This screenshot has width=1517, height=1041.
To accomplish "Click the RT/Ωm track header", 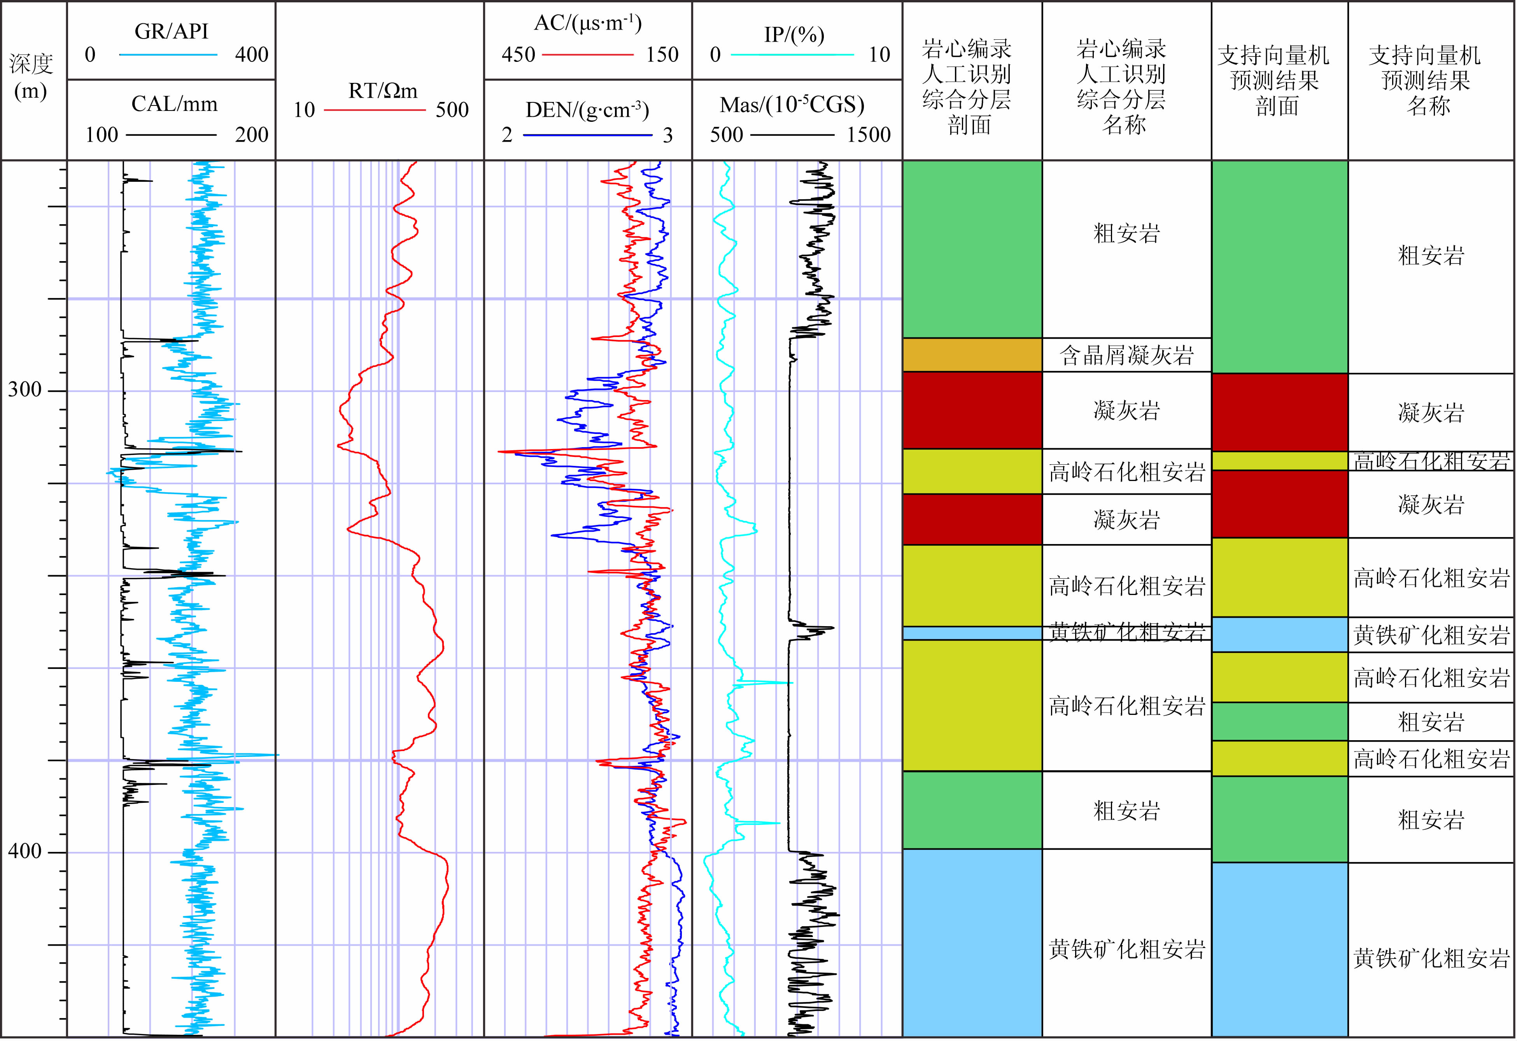I will (x=382, y=91).
